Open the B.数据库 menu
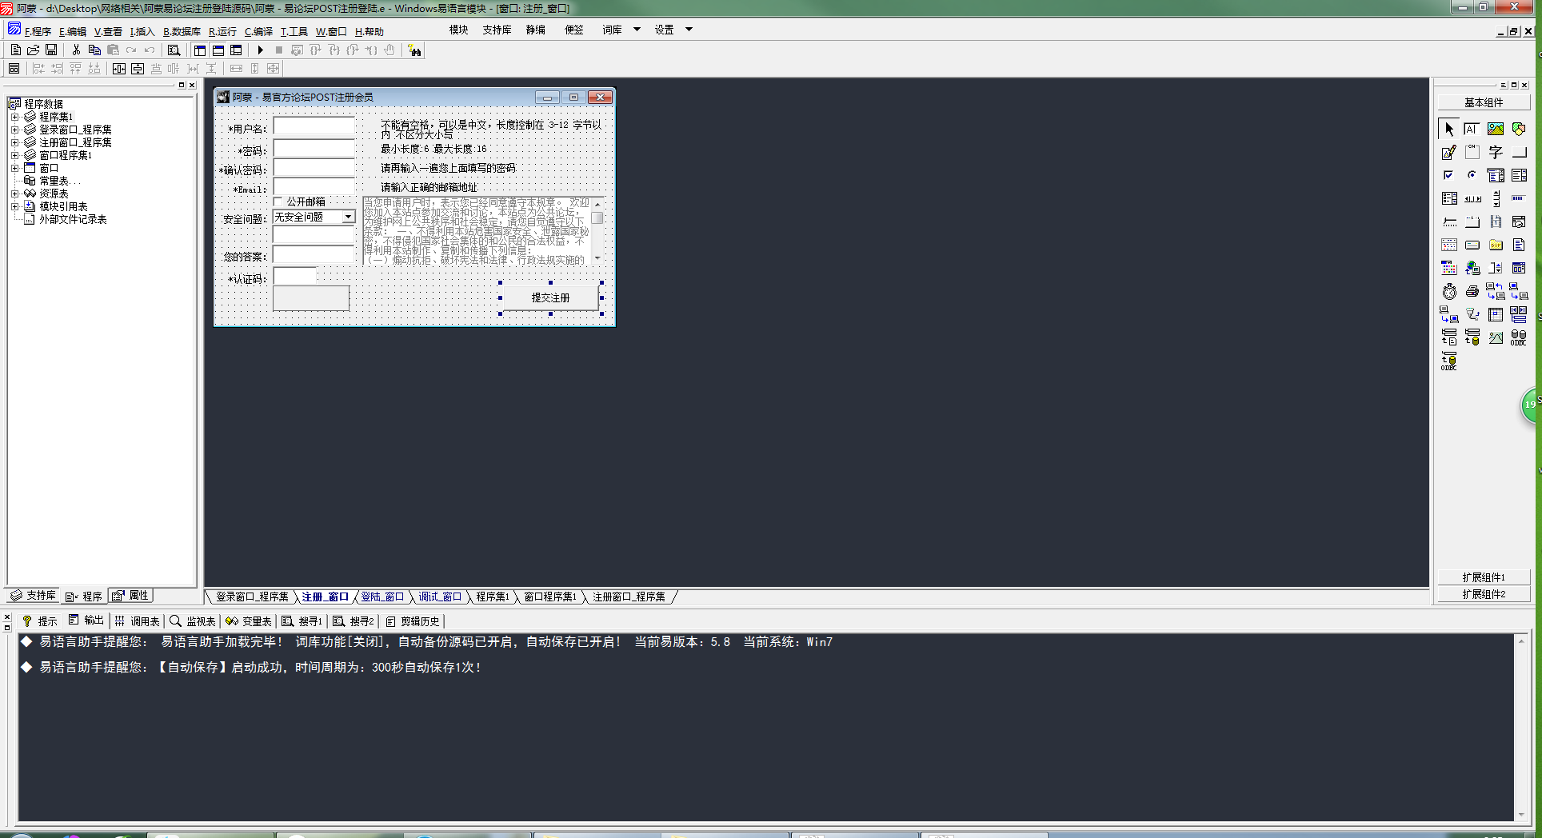Image resolution: width=1542 pixels, height=838 pixels. 182,32
